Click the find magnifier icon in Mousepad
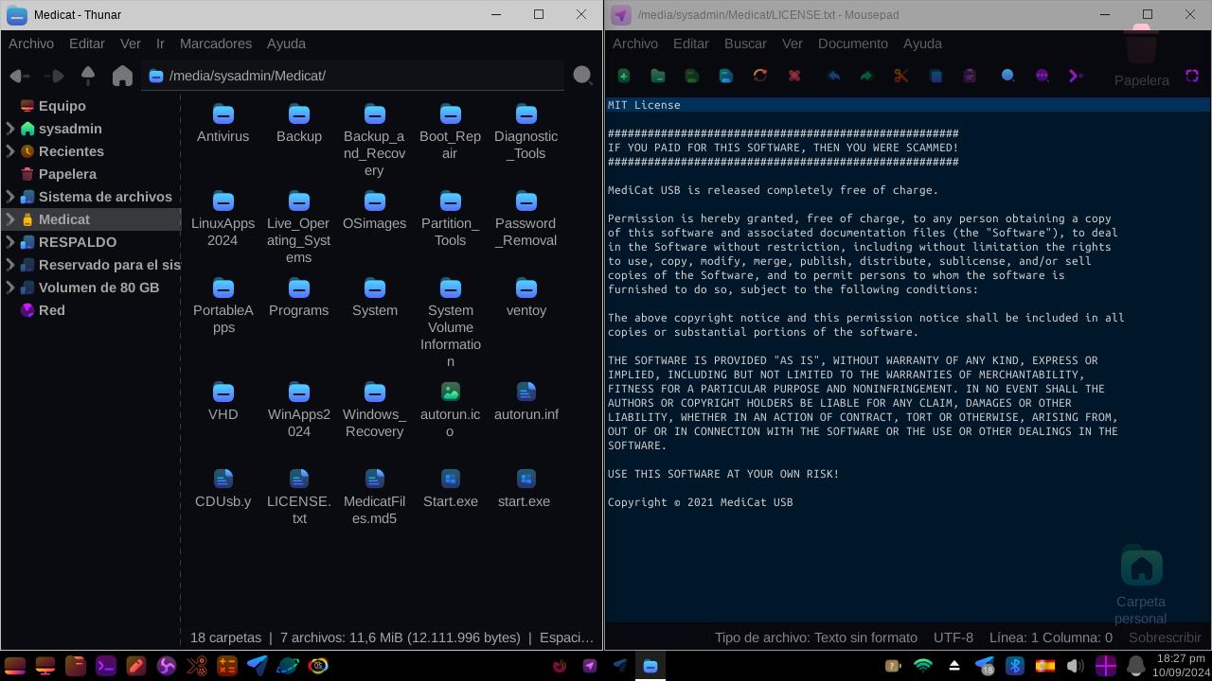The image size is (1212, 681). tap(1008, 76)
